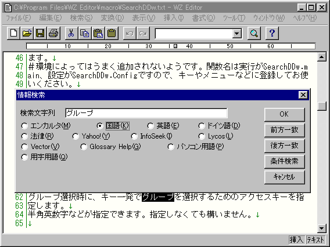This screenshot has width=330, height=247.
Task: Open the toolbar search combo box dropdown arrow
Action: (237, 34)
